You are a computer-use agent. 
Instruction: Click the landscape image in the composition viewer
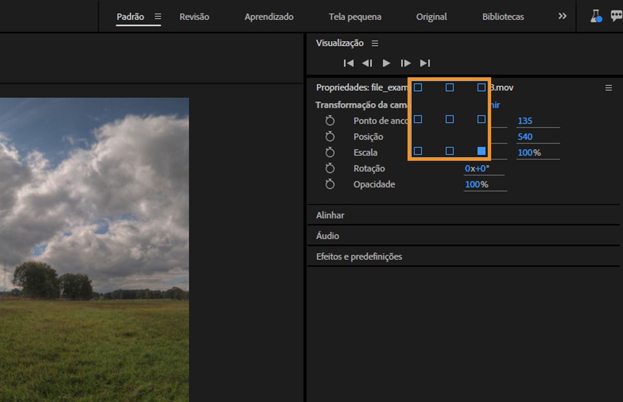[x=94, y=249]
